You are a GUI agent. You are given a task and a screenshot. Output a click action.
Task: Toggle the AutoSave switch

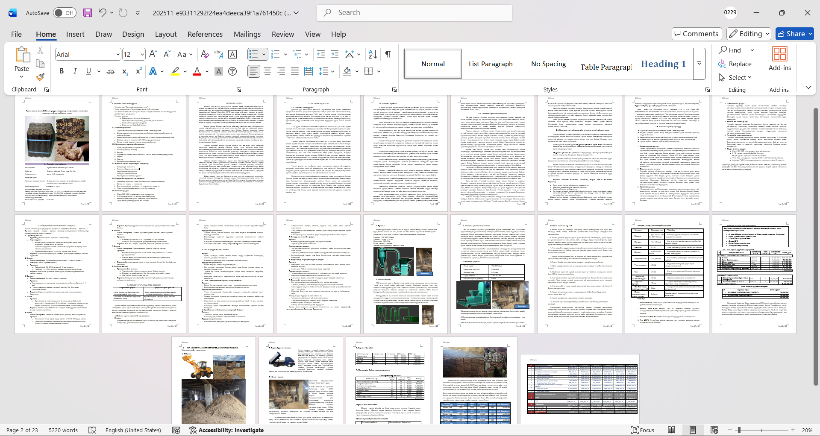tap(65, 13)
